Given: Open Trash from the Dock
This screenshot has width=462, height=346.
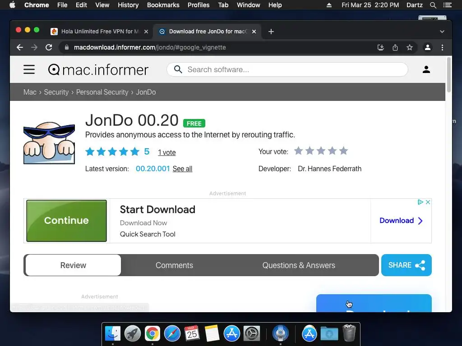Looking at the screenshot, I should click(350, 333).
